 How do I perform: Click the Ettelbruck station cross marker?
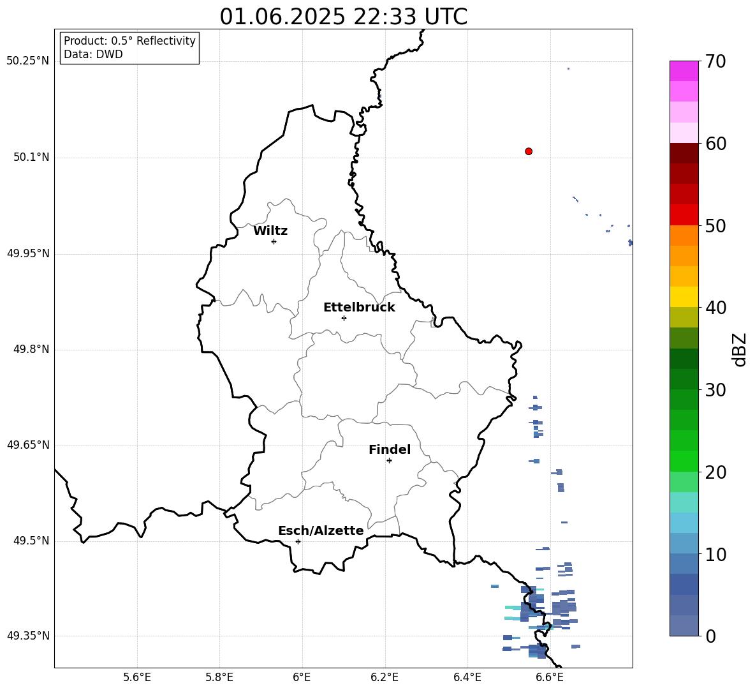coord(344,318)
